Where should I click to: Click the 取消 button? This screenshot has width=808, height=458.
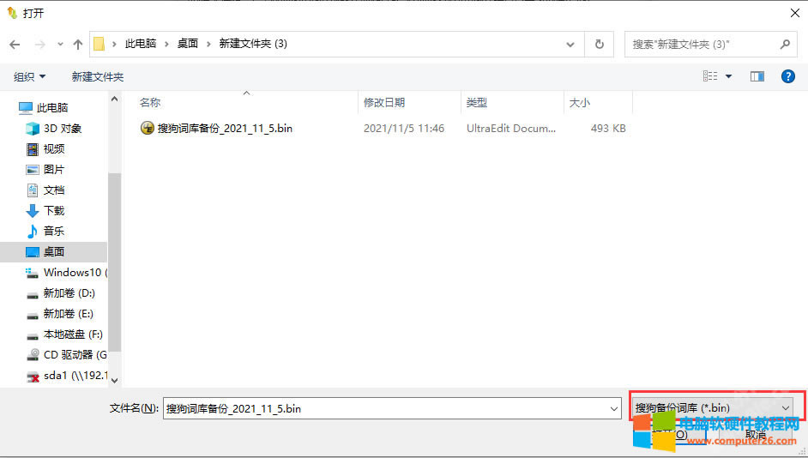click(757, 435)
